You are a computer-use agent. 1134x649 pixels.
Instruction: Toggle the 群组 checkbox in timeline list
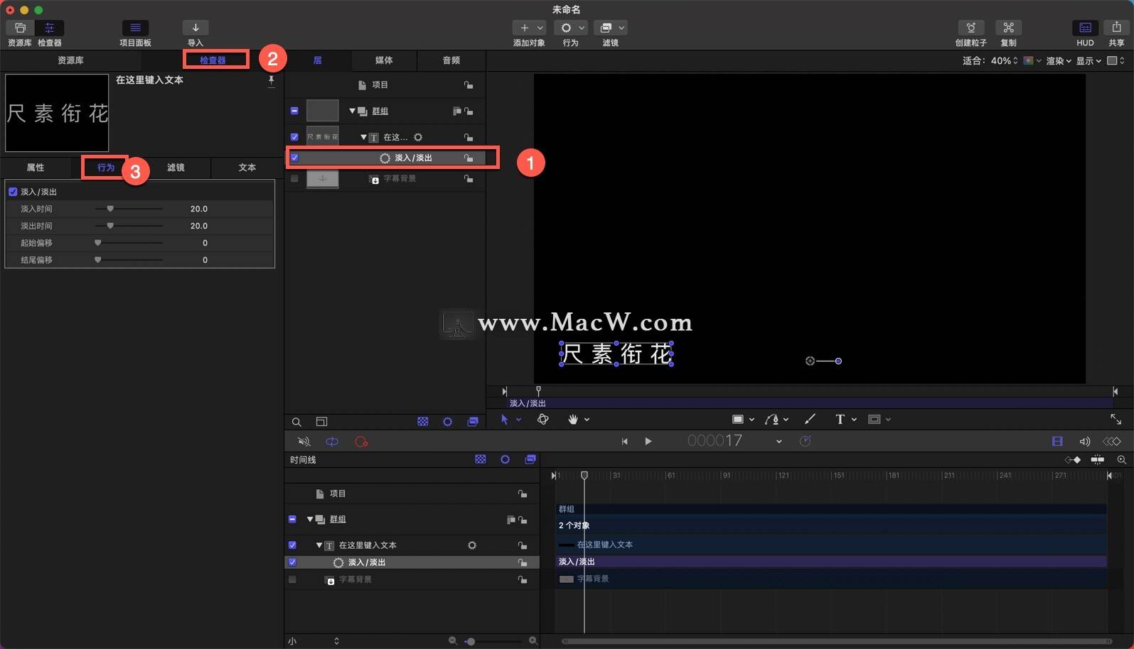pos(292,519)
